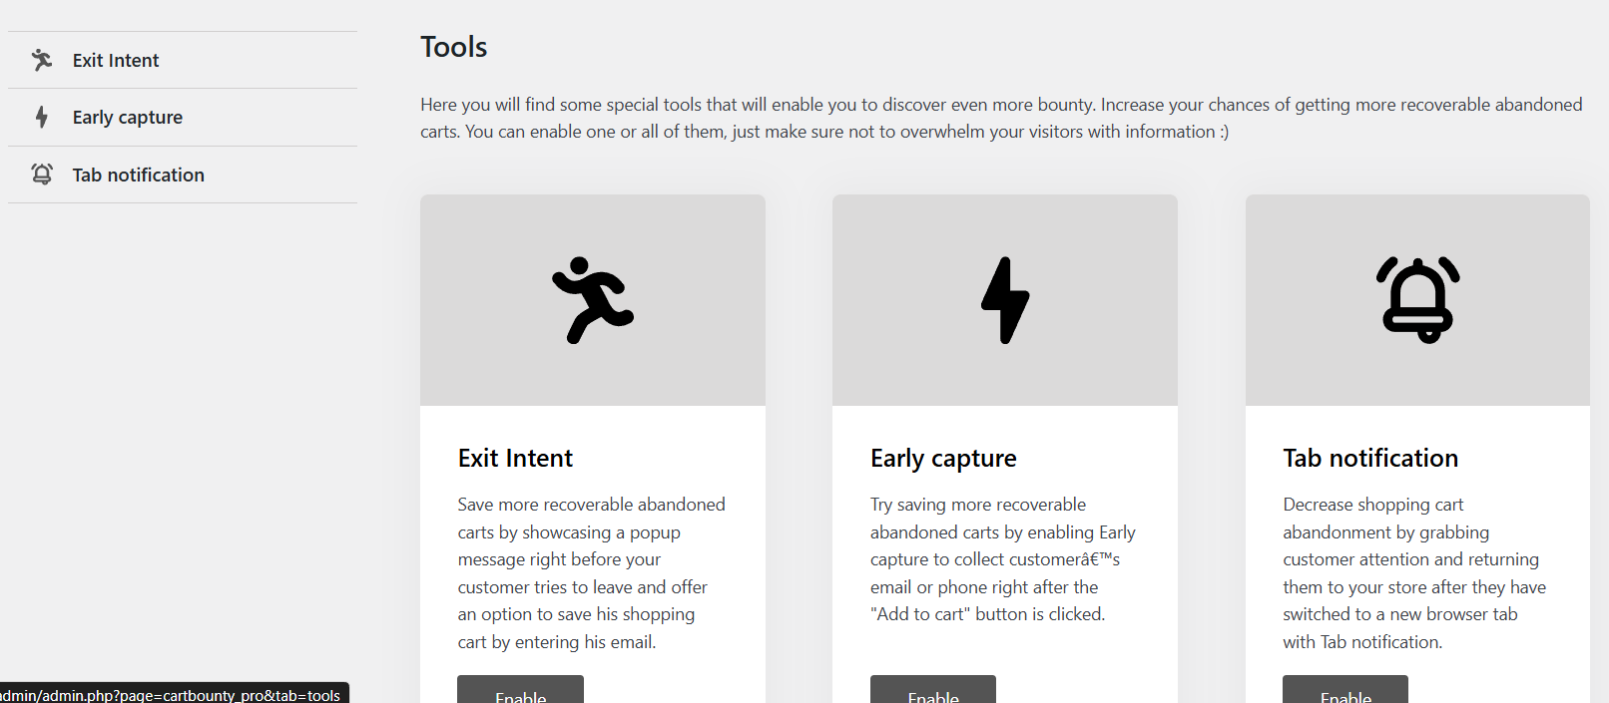Click the Tab notification card description text
The width and height of the screenshot is (1609, 703).
[x=1414, y=573]
